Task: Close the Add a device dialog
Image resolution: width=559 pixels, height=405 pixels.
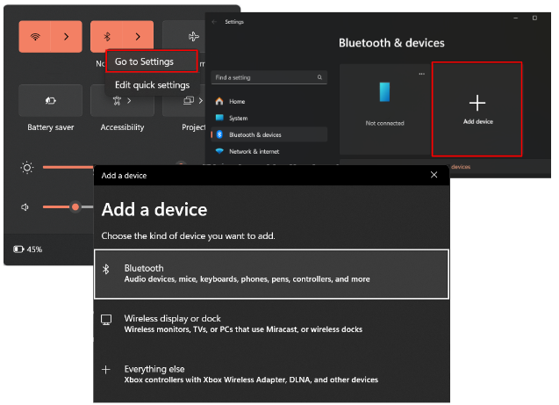Action: click(434, 175)
